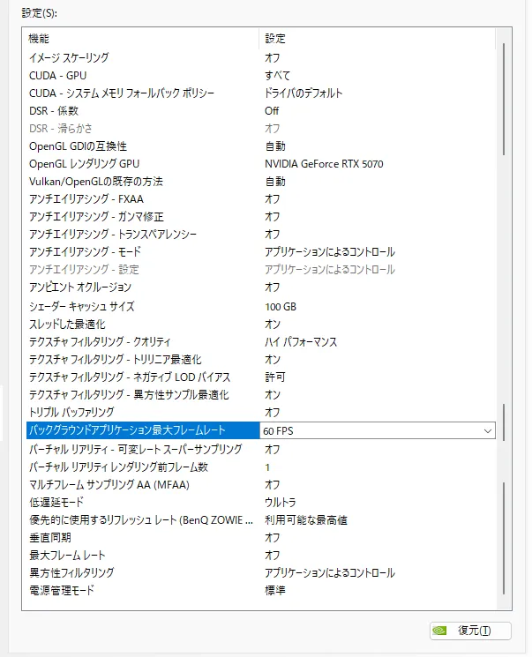Select the シェーダー キャッシュ サイズ row
The height and width of the screenshot is (657, 532).
pos(261,307)
